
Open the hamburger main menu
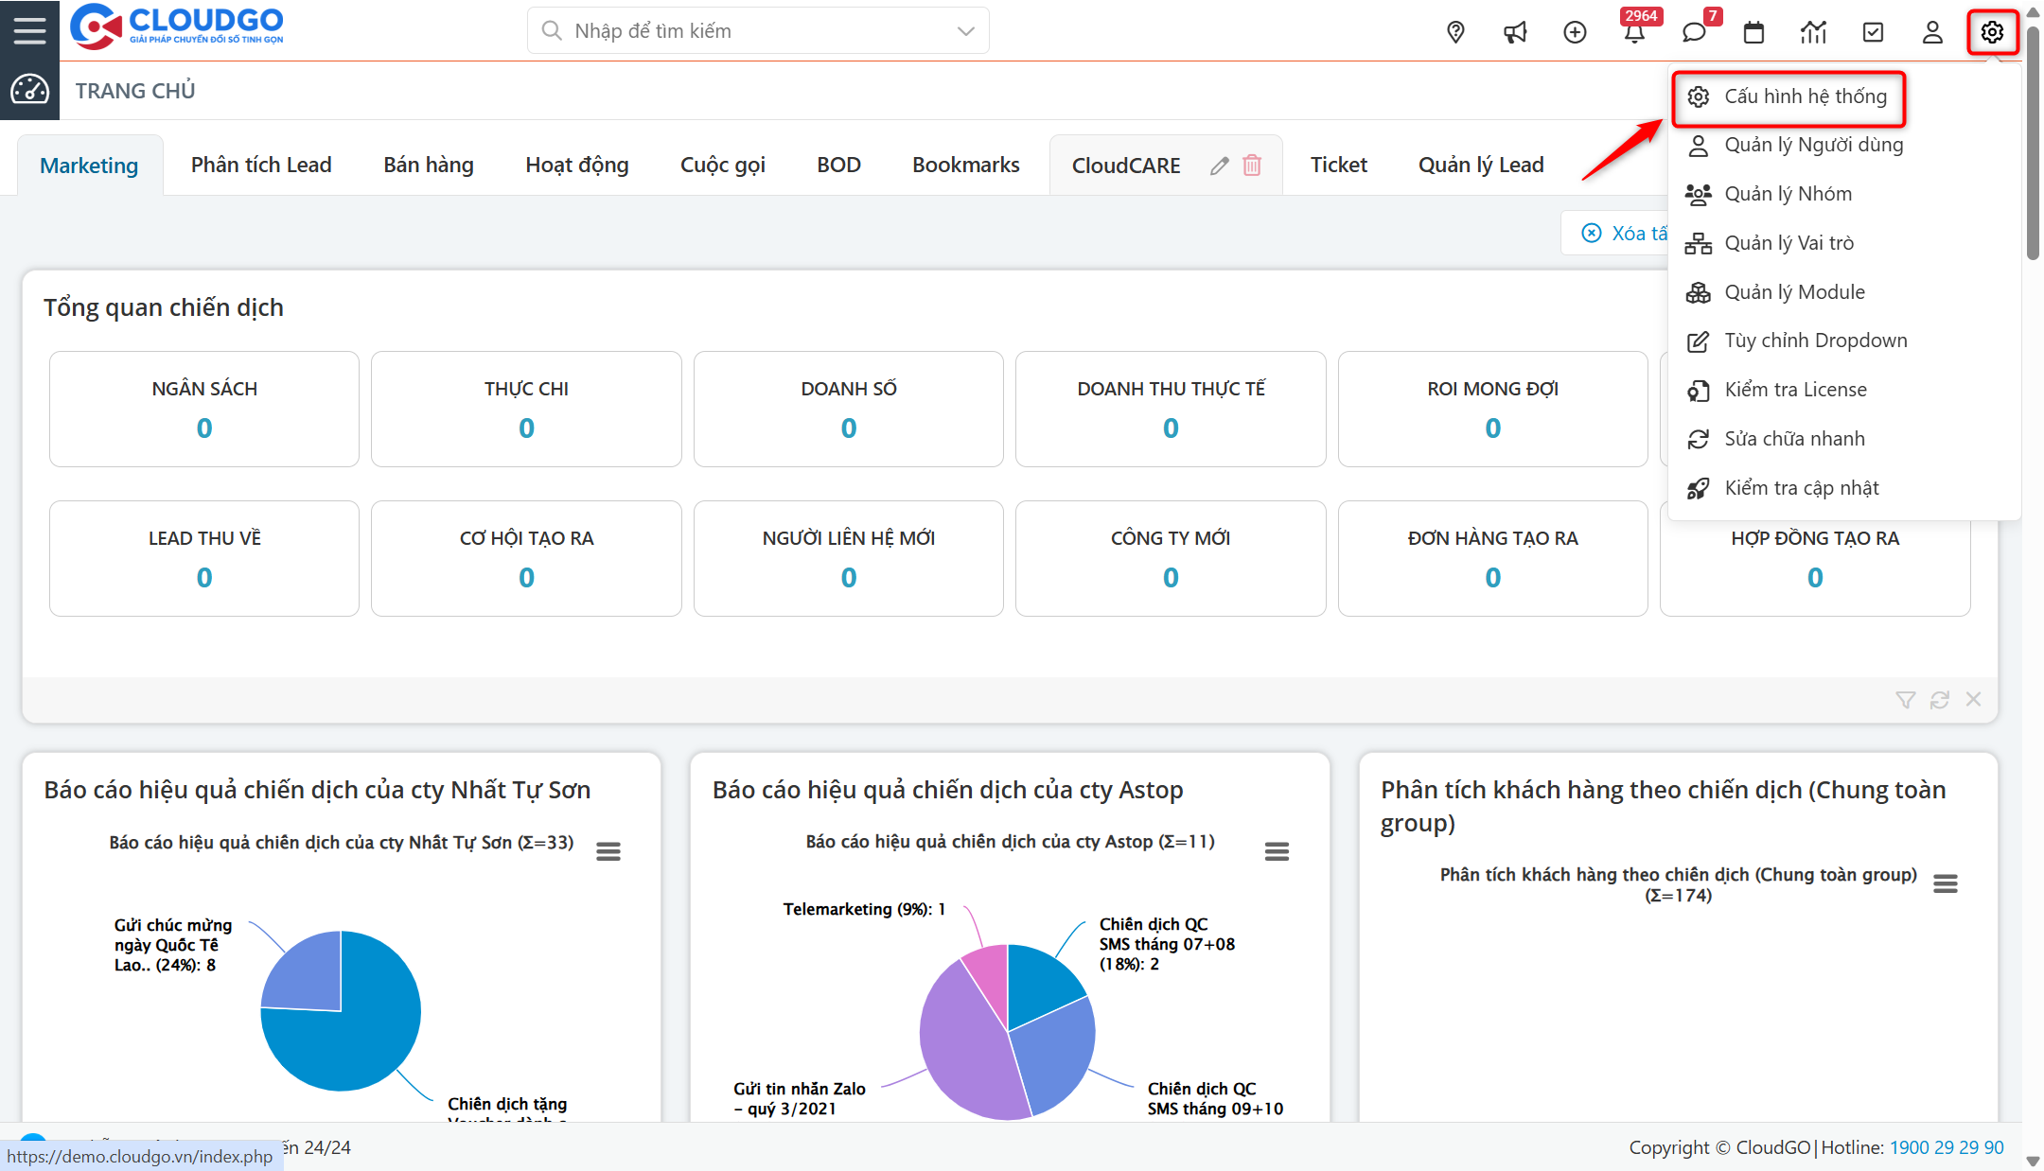click(29, 31)
